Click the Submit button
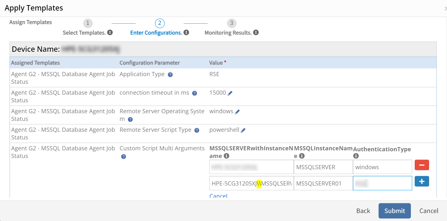Image resolution: width=447 pixels, height=221 pixels. pyautogui.click(x=395, y=211)
